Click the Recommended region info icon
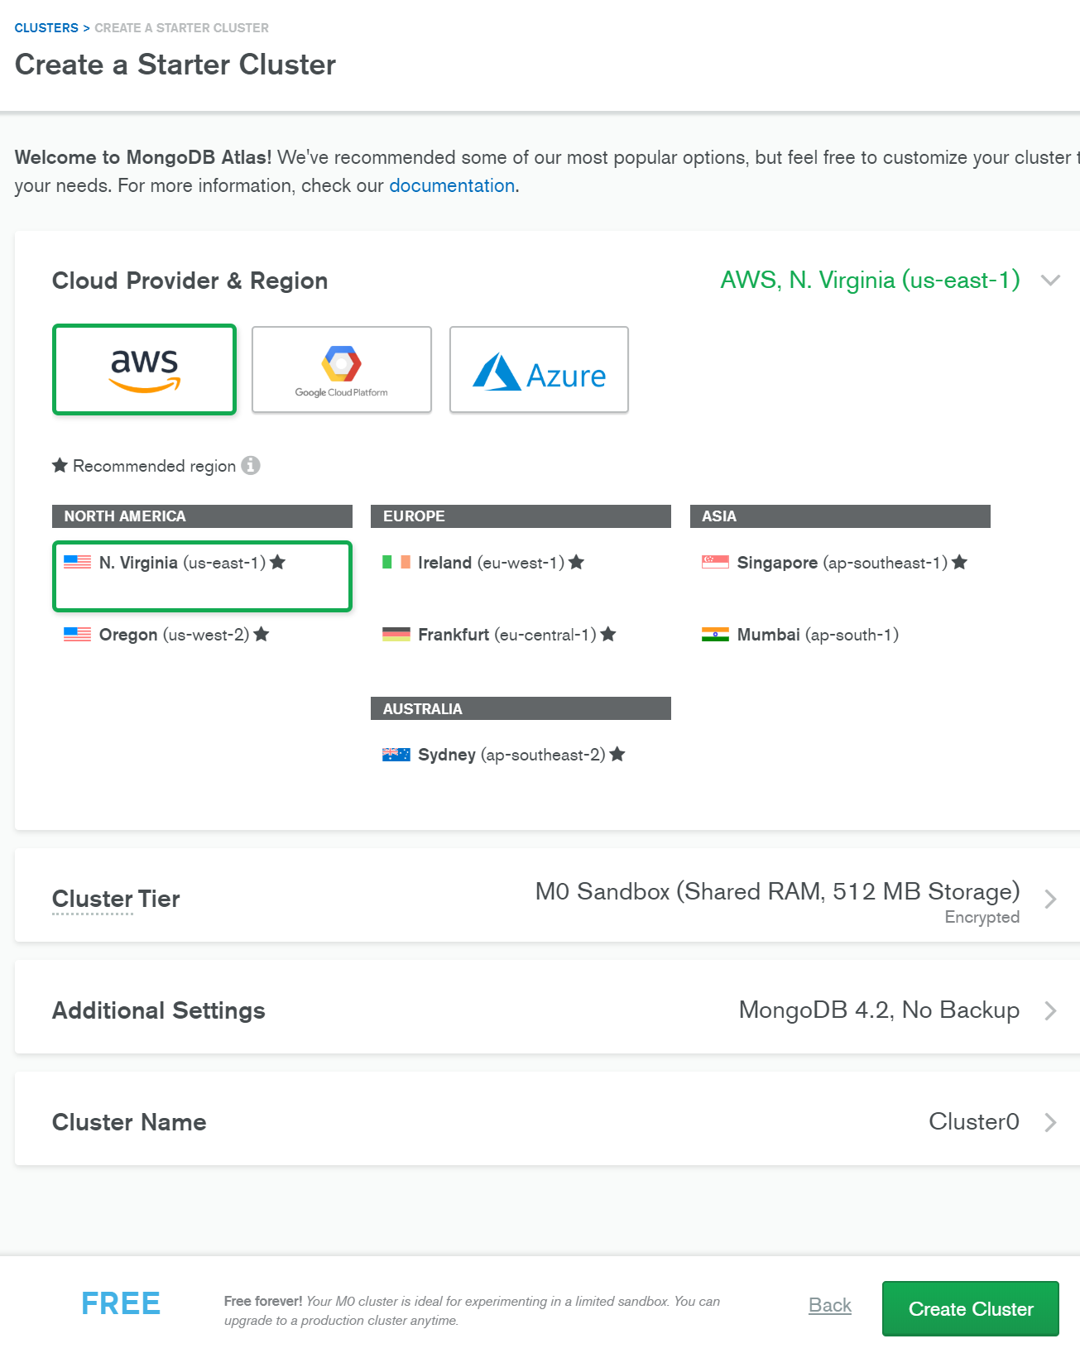Viewport: 1080px width, 1353px height. click(251, 466)
